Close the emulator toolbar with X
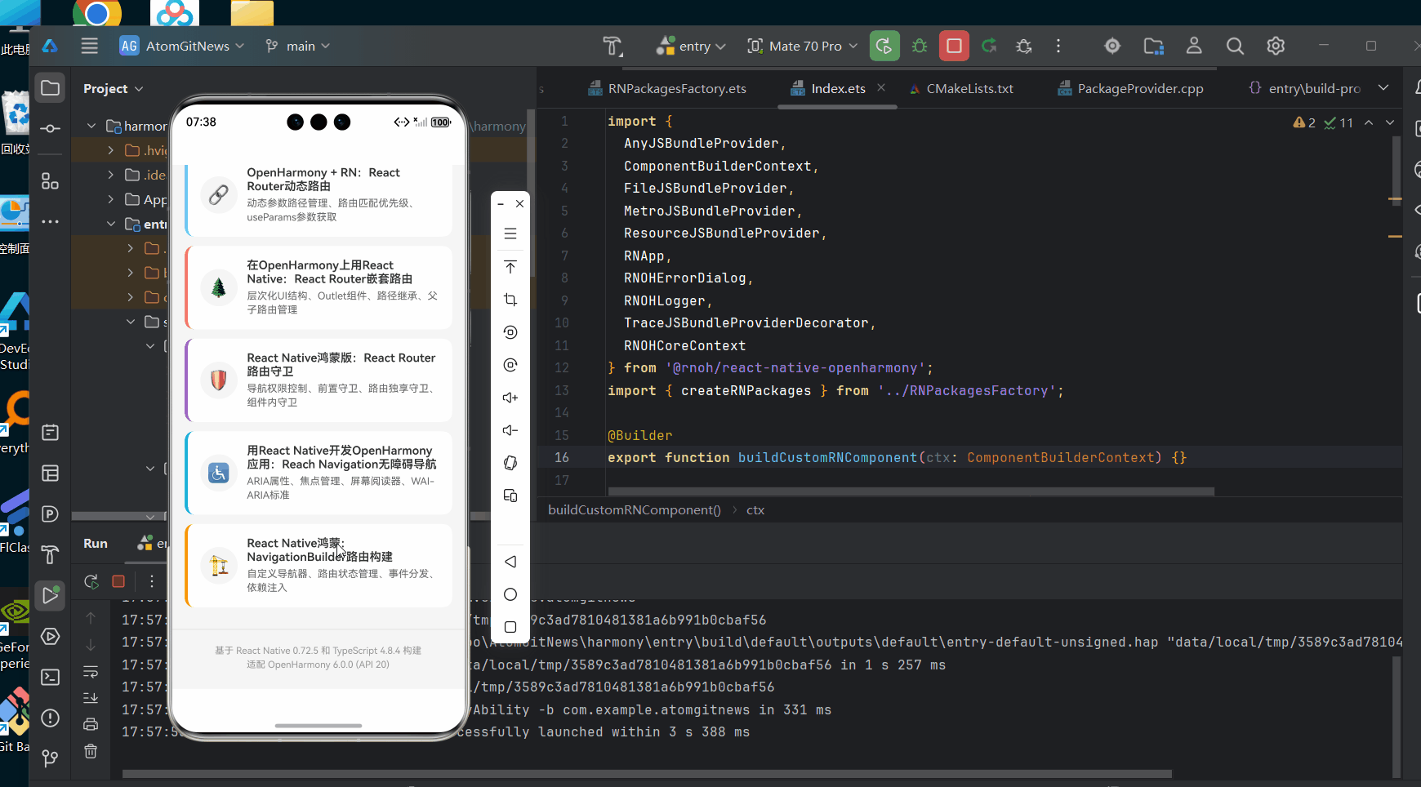Viewport: 1421px width, 787px height. [x=520, y=203]
